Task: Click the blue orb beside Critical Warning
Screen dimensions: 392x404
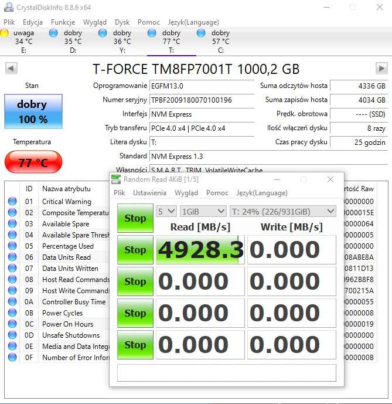Action: [x=12, y=202]
